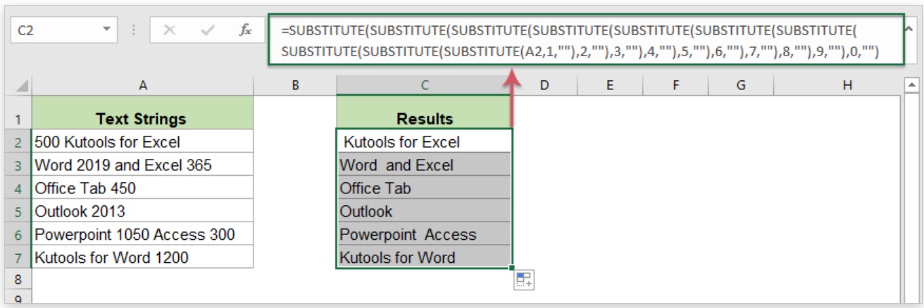
Task: Click the Insert Function fx icon
Action: coord(246,31)
